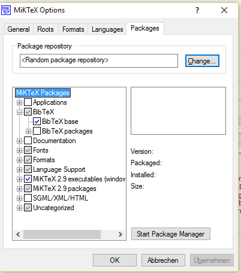241x273 pixels.
Task: Expand the Language Support node
Action: (19, 169)
